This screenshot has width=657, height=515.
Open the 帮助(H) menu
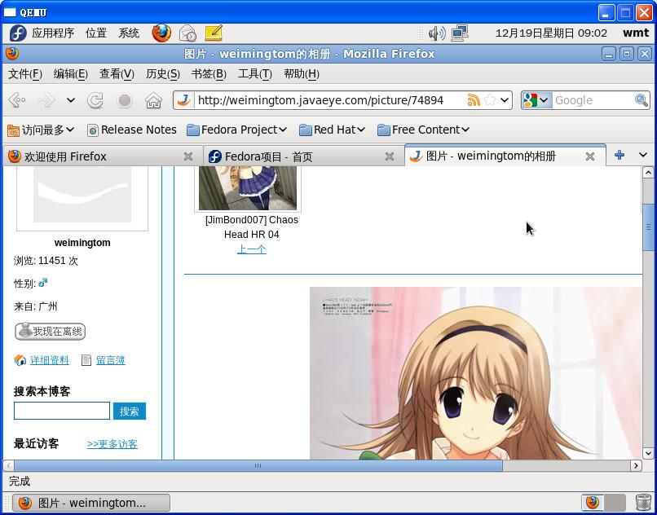click(302, 74)
